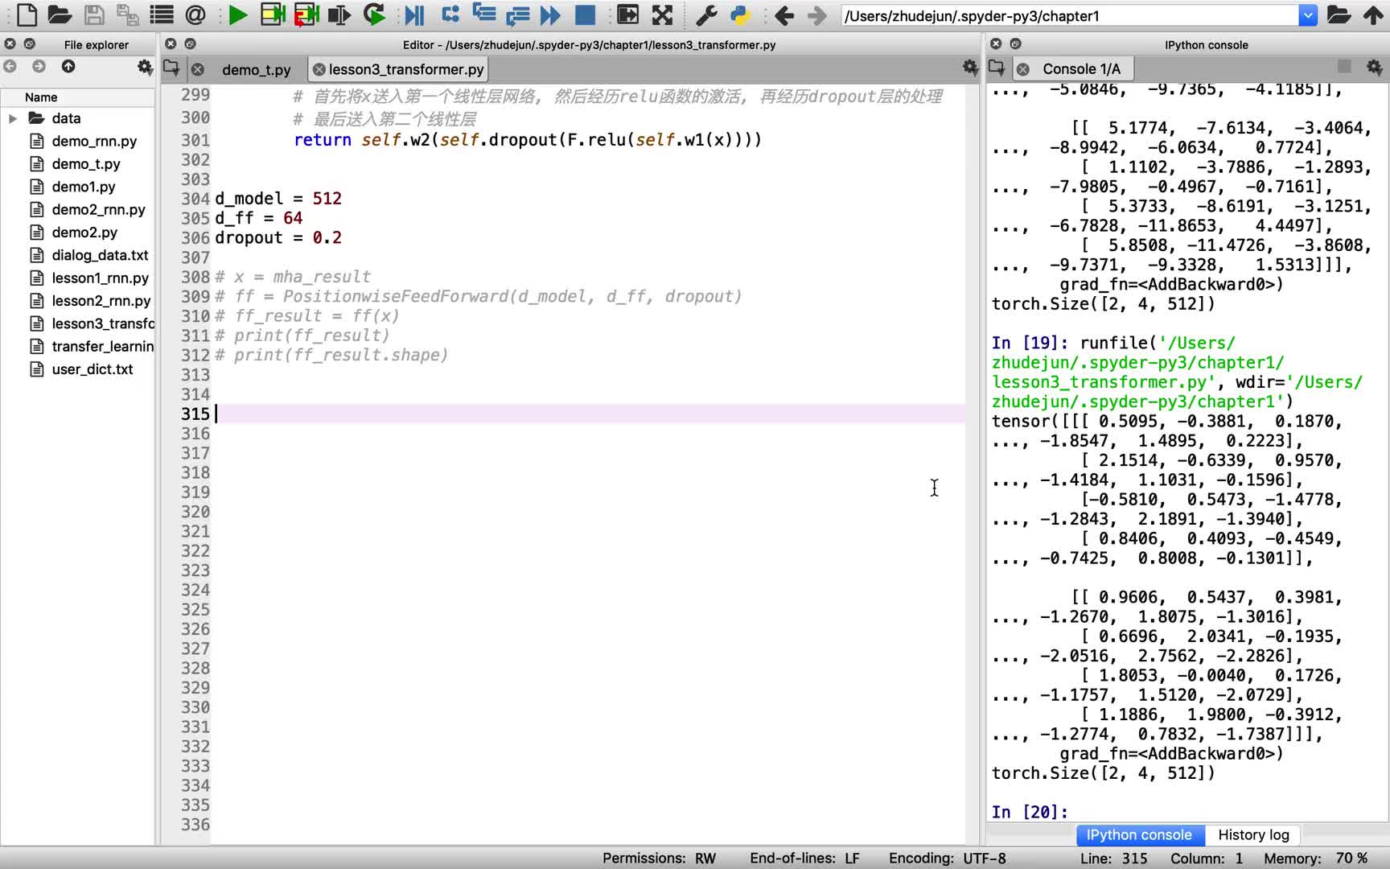Image resolution: width=1390 pixels, height=869 pixels.
Task: Select dialog_data.txt in File explorer
Action: [x=100, y=255]
